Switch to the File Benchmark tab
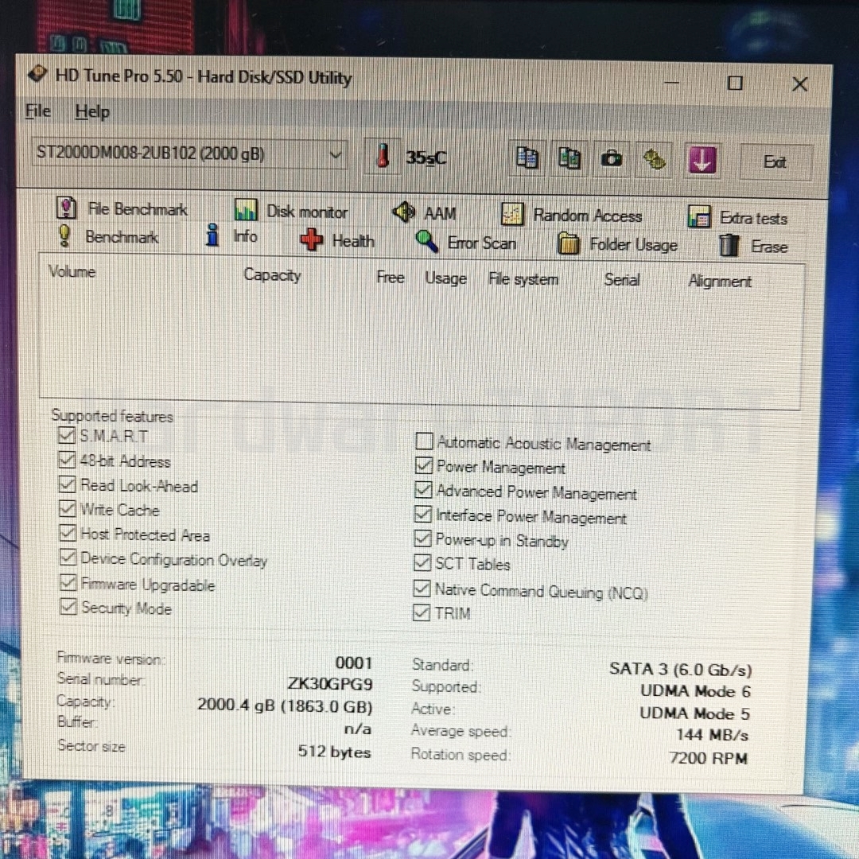The image size is (859, 859). [122, 208]
